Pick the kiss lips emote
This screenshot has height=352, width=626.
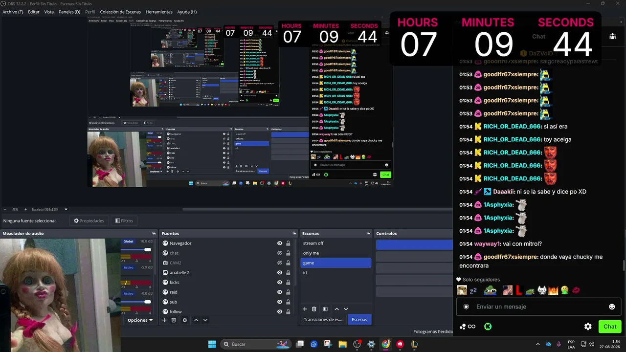577,290
